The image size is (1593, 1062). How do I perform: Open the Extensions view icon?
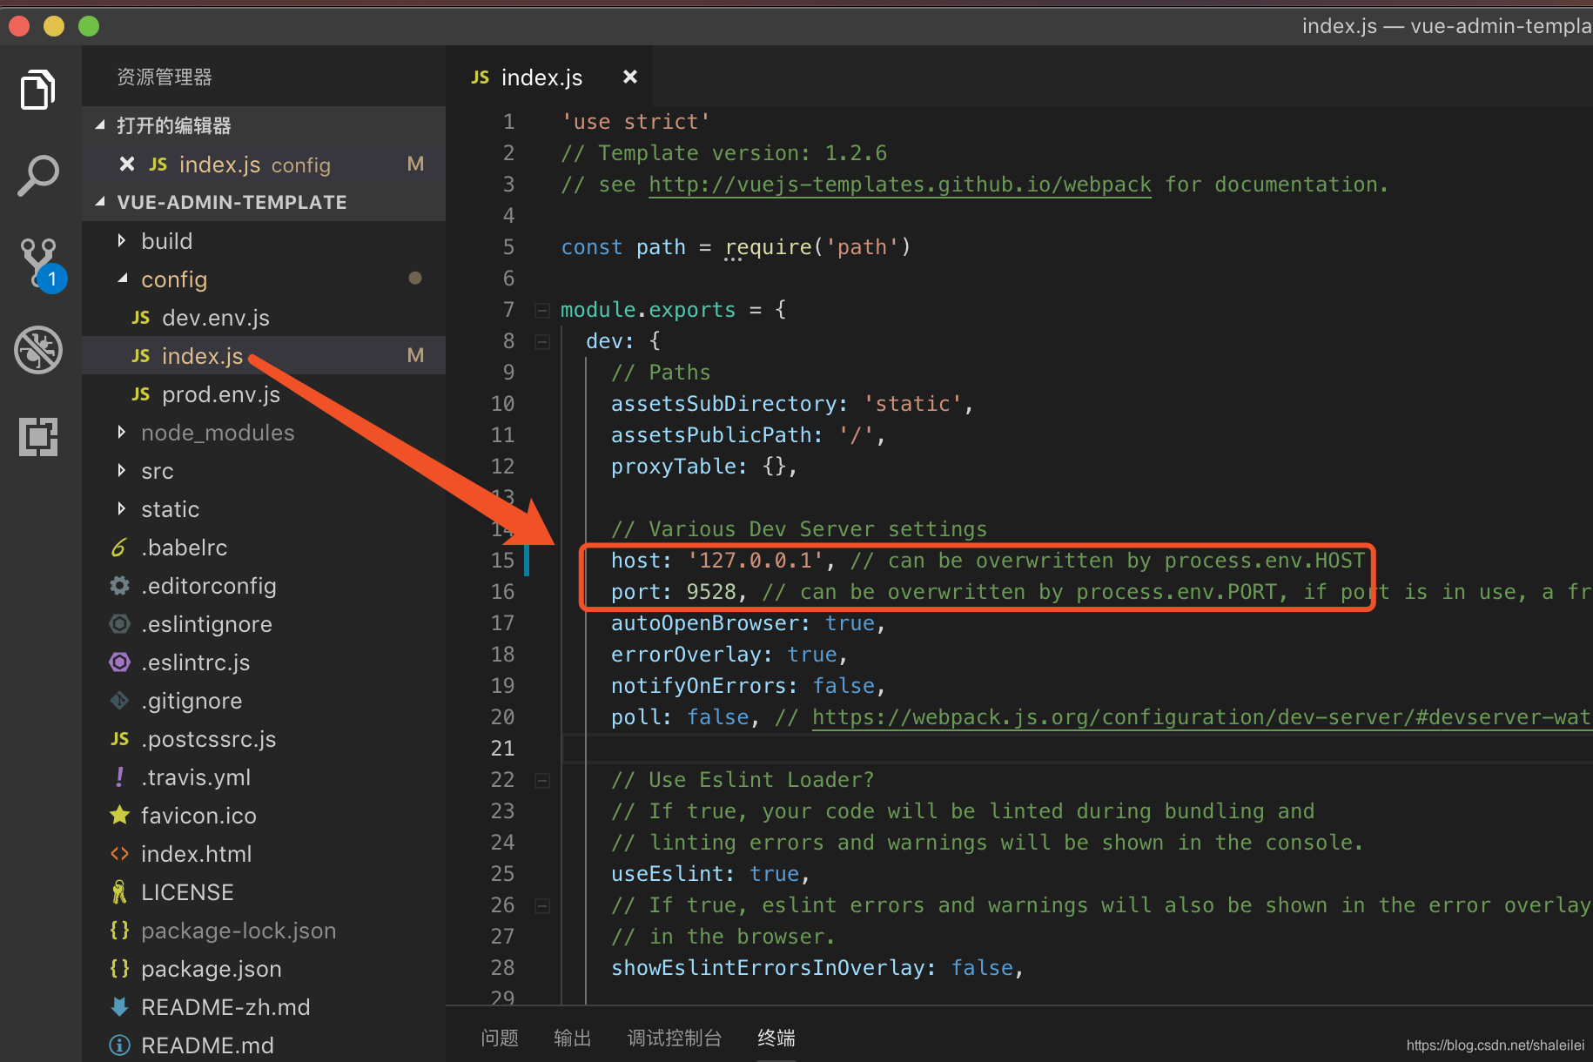coord(37,437)
